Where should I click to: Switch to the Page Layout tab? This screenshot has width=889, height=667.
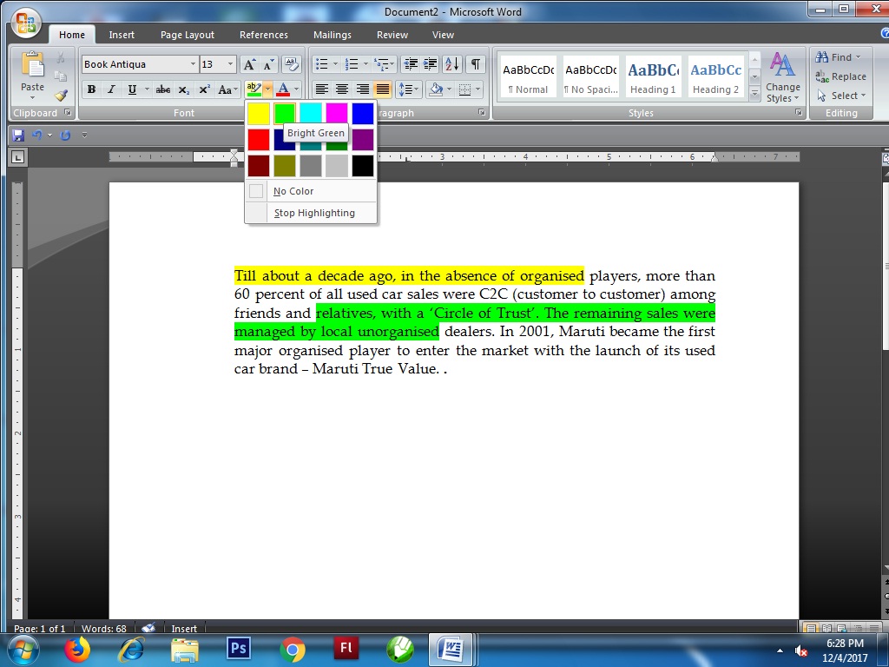click(x=188, y=35)
